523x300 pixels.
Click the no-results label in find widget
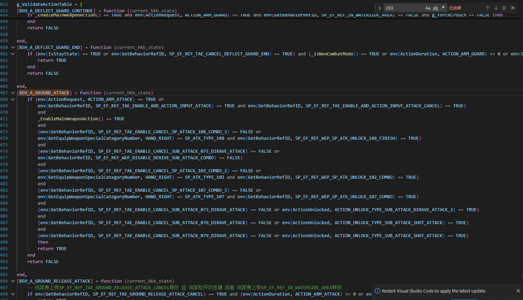click(x=455, y=8)
